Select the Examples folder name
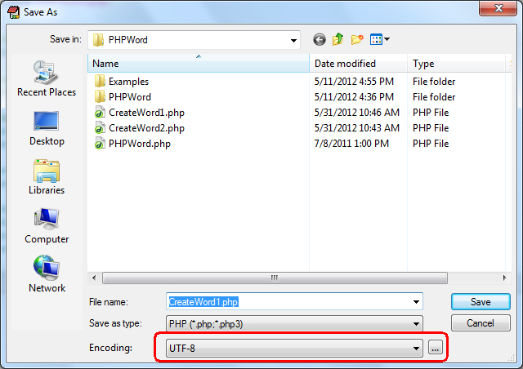Viewport: 523px width, 369px height. [128, 82]
